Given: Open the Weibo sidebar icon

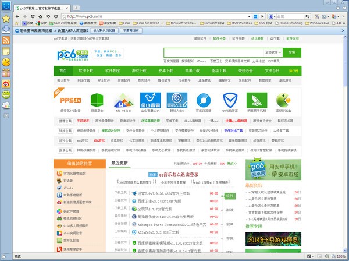Looking at the screenshot, I should [x=6, y=84].
